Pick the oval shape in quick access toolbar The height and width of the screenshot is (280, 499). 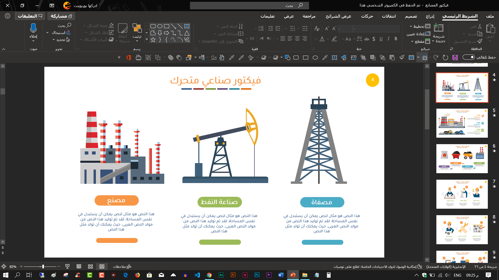tap(315, 58)
